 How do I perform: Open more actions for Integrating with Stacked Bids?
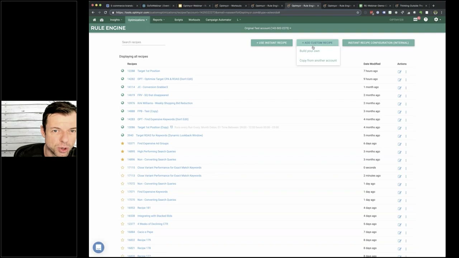406,216
